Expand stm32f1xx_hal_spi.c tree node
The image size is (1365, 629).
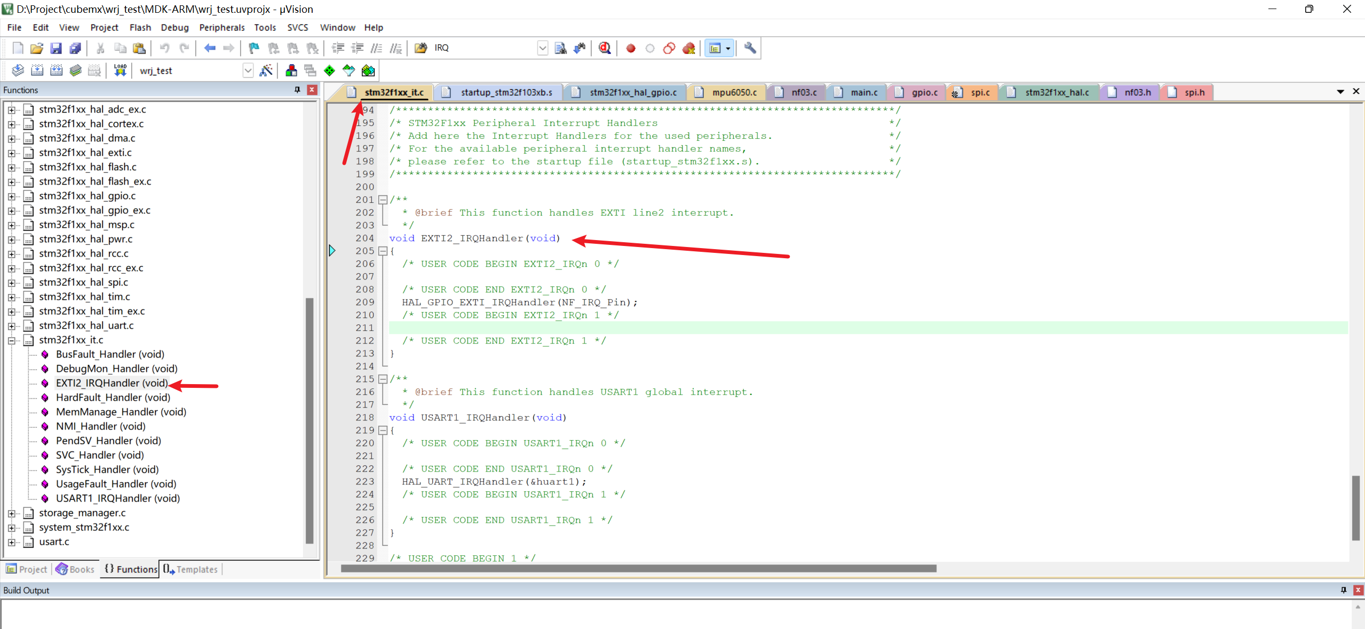(x=11, y=282)
